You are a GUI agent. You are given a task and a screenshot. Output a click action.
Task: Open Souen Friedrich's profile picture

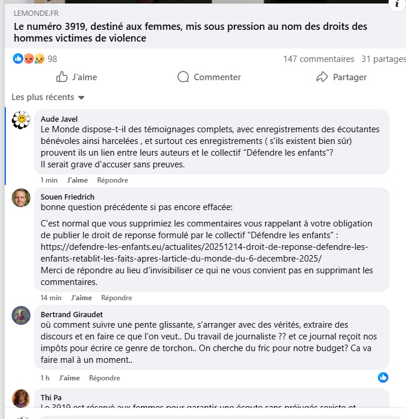pyautogui.click(x=22, y=198)
